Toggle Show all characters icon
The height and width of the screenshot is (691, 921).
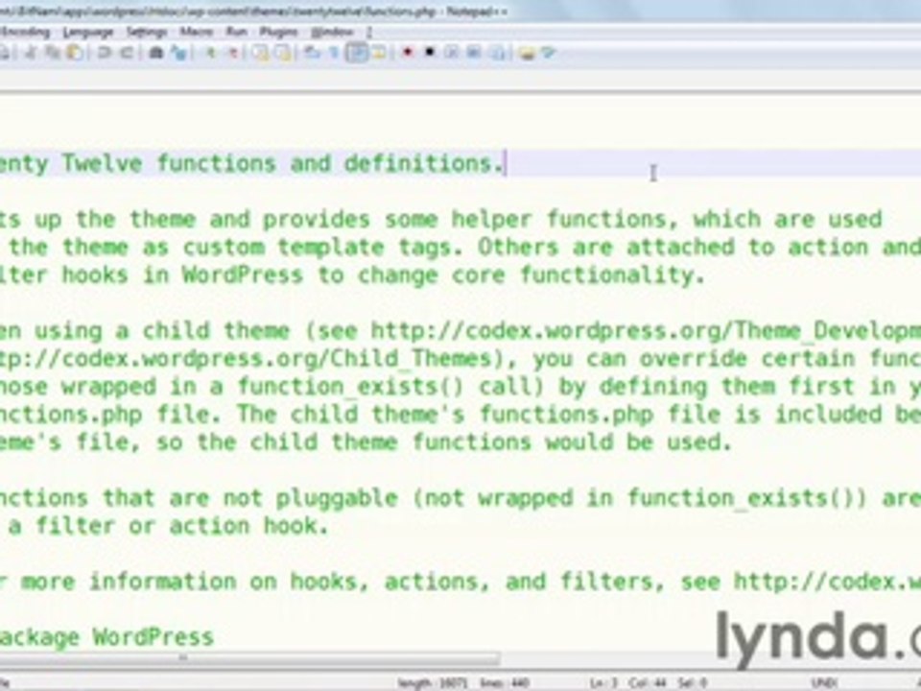coord(333,53)
